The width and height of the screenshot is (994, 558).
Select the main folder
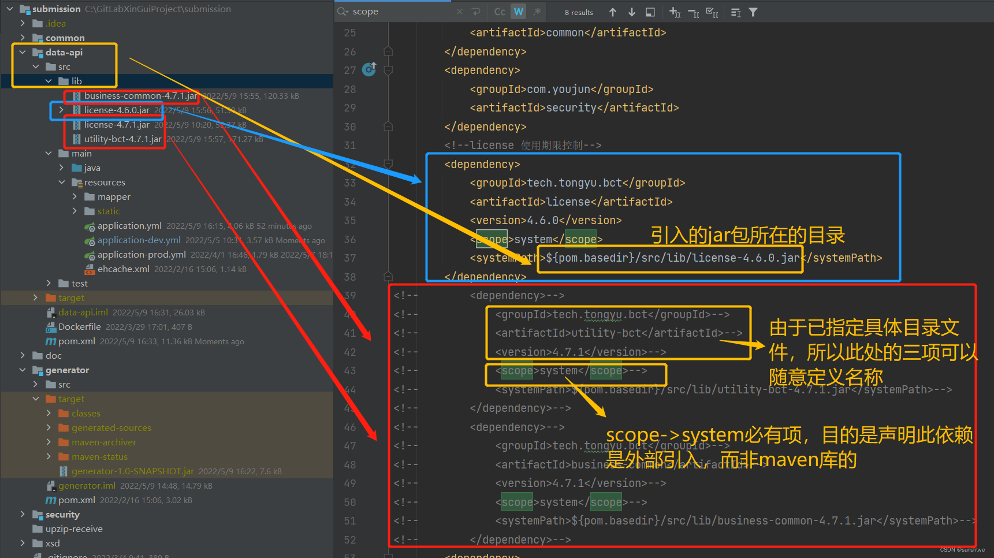pyautogui.click(x=81, y=154)
